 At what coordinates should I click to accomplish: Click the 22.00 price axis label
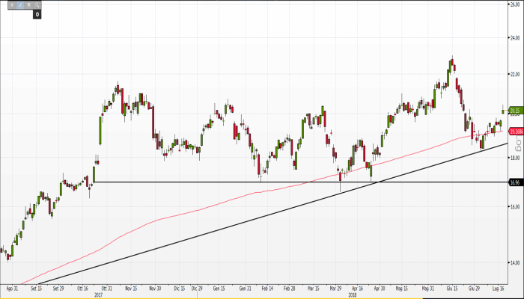[515, 75]
